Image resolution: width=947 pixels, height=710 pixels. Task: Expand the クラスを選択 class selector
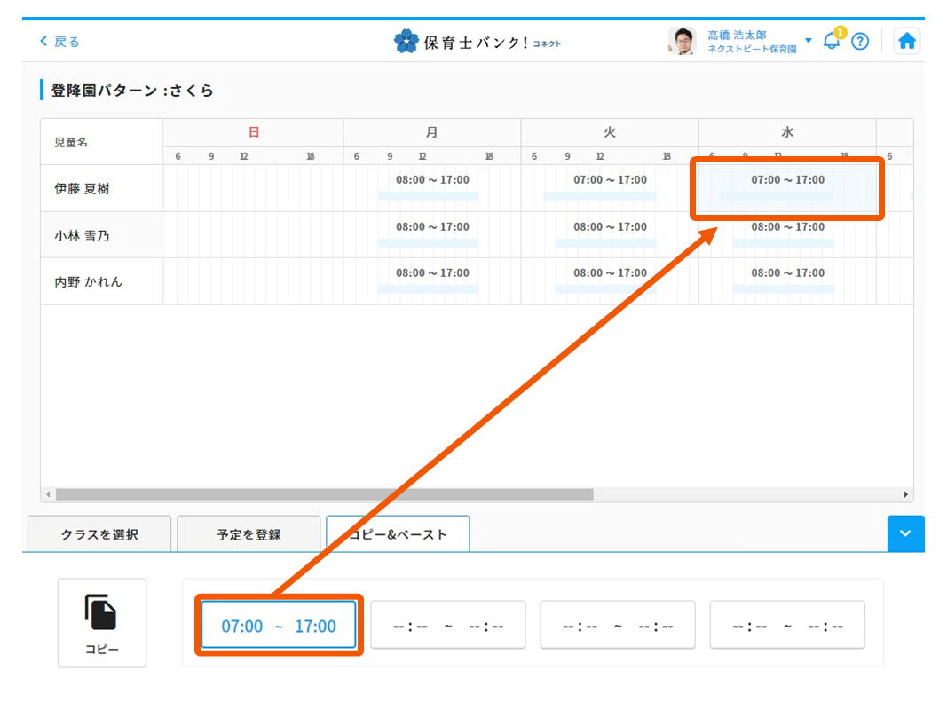99,533
